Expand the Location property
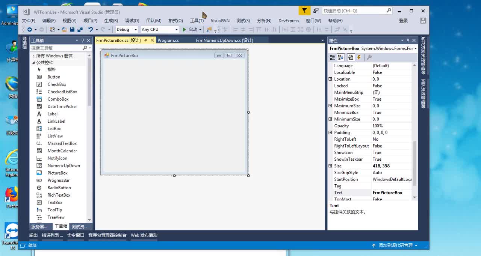Viewport: 481px width, 256px height. click(330, 79)
